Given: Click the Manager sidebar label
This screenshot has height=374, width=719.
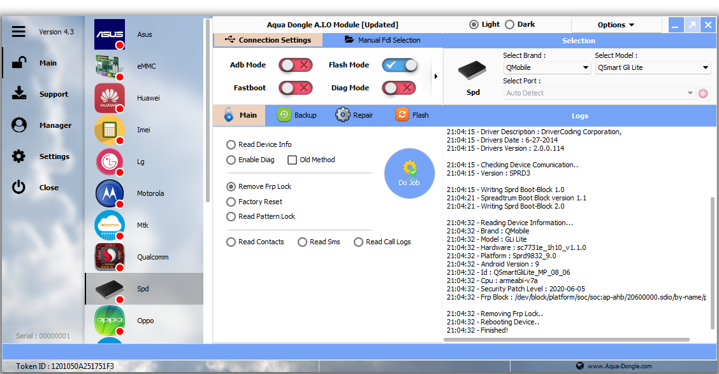Looking at the screenshot, I should (55, 125).
